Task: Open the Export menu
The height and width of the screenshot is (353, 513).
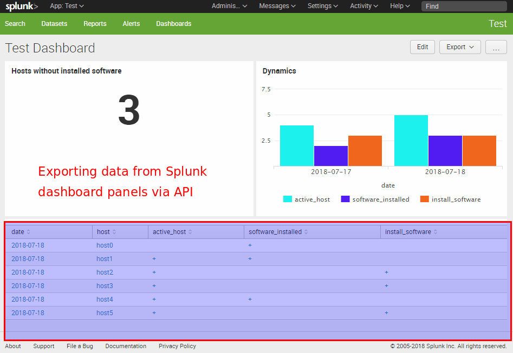Action: [459, 47]
